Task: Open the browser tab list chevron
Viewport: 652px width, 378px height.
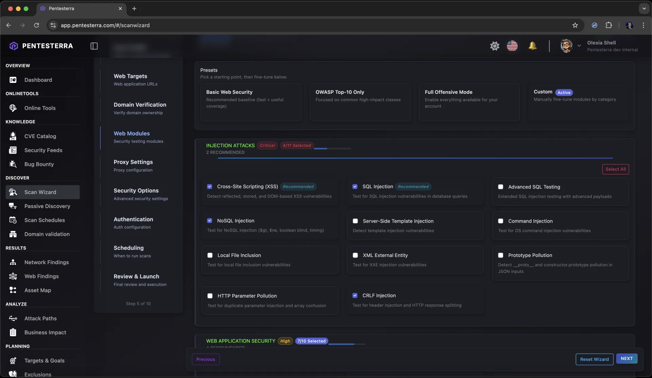Action: tap(644, 8)
